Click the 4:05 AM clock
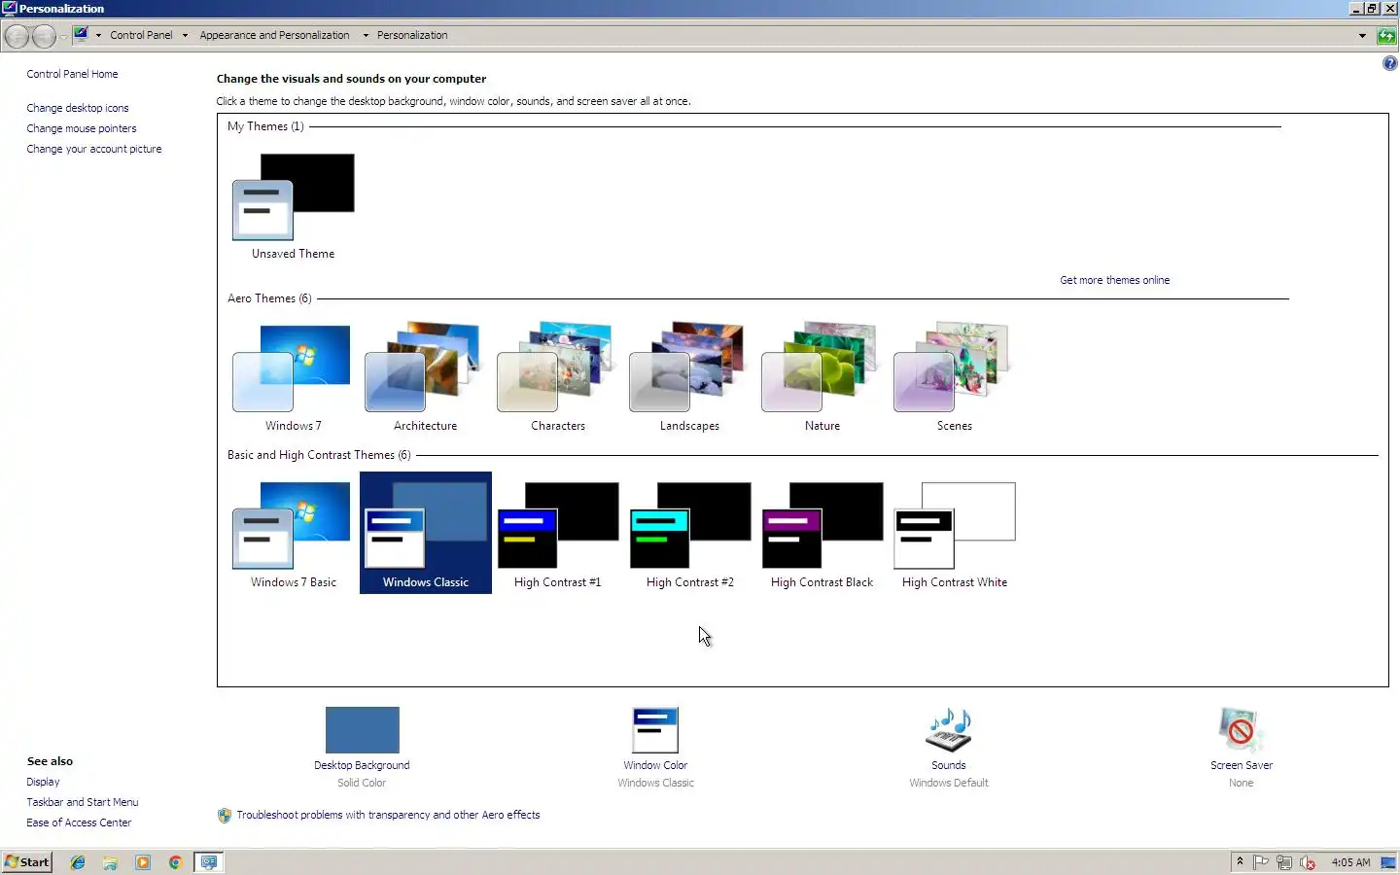The height and width of the screenshot is (875, 1400). point(1350,862)
